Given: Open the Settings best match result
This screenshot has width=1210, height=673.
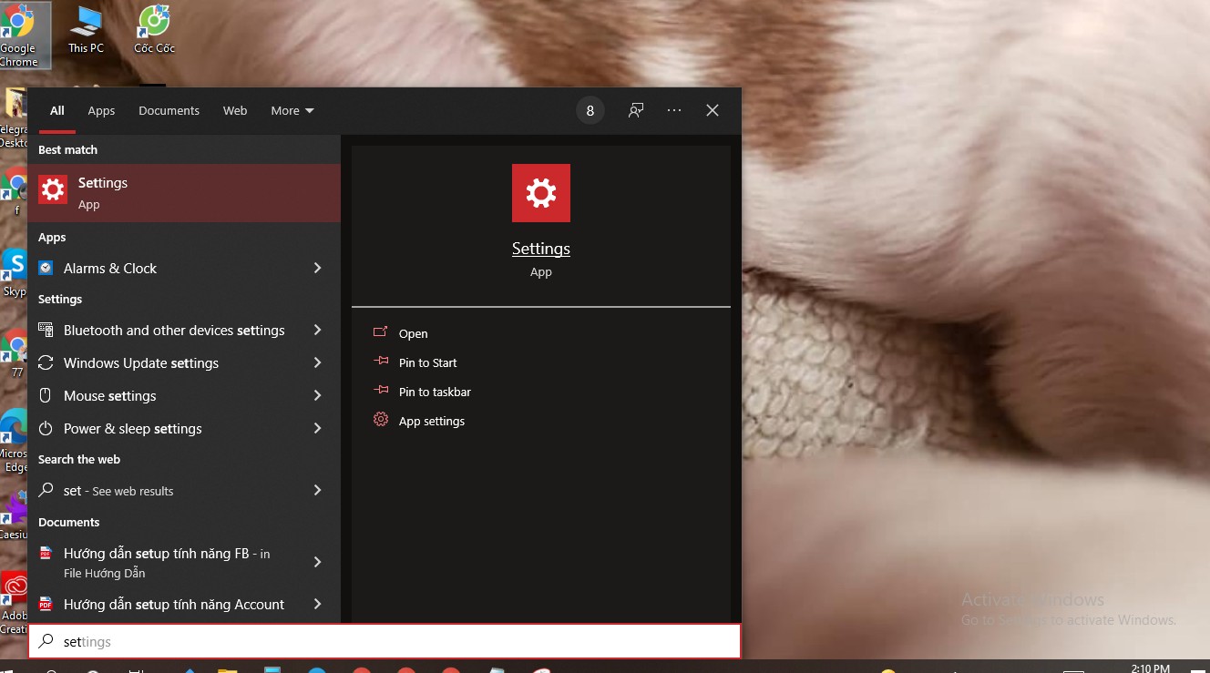Looking at the screenshot, I should pos(184,193).
